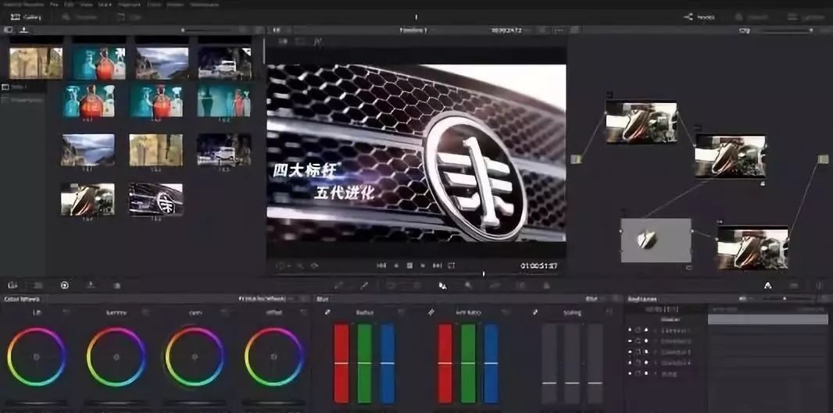Show the Keyframes editor icon
The height and width of the screenshot is (413, 833).
pos(768,286)
